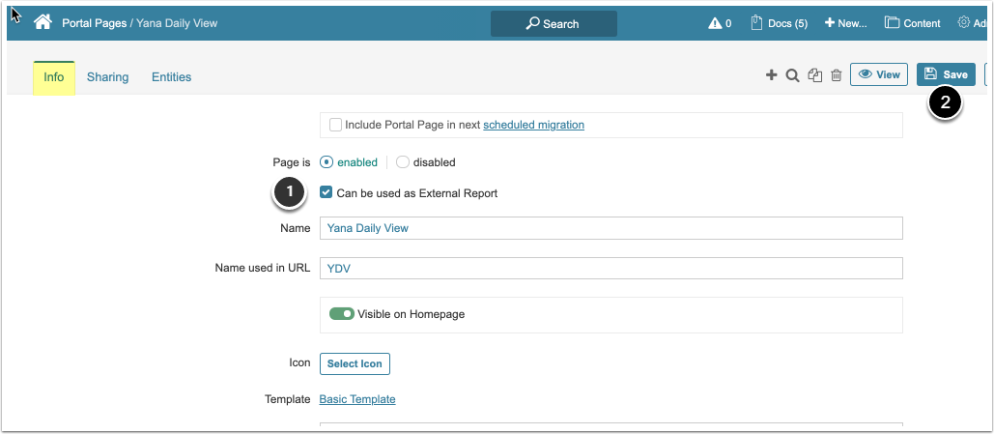This screenshot has width=994, height=434.
Task: Open the Basic Template link
Action: point(356,399)
